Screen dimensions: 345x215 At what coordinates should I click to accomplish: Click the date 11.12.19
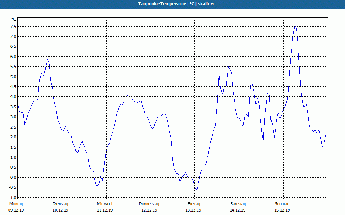point(105,210)
